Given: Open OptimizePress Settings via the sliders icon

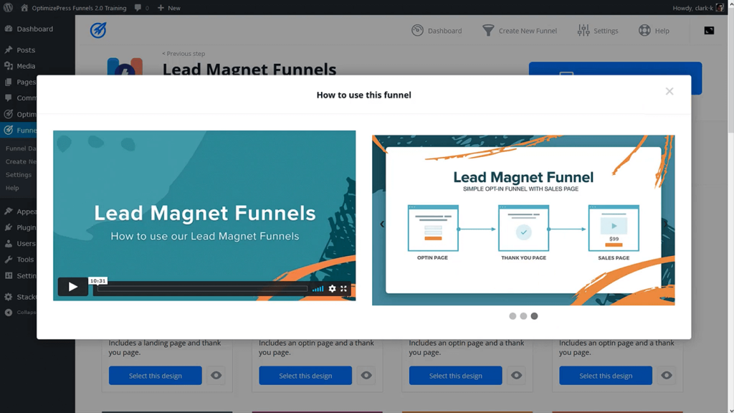Looking at the screenshot, I should (582, 30).
